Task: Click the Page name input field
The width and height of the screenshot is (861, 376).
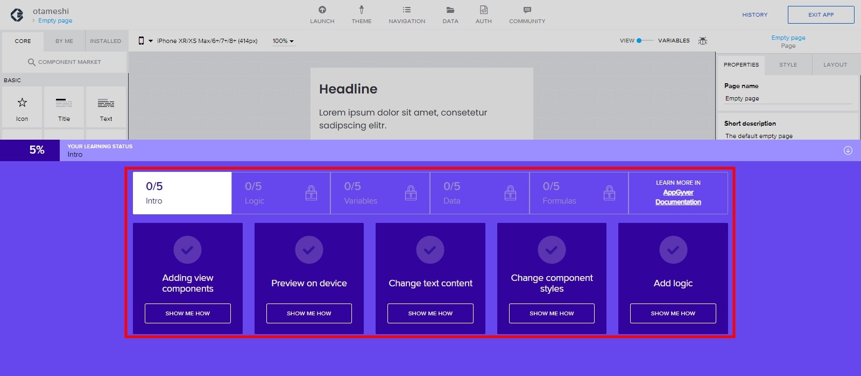Action: point(787,99)
